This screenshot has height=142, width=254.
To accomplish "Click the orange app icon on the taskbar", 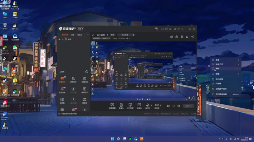I will tap(142, 139).
